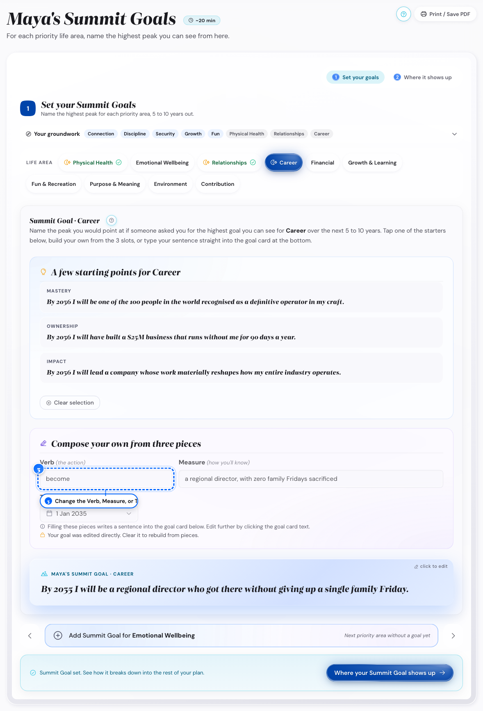
Task: Open the 1 Jan 2035 date dropdown
Action: click(89, 513)
